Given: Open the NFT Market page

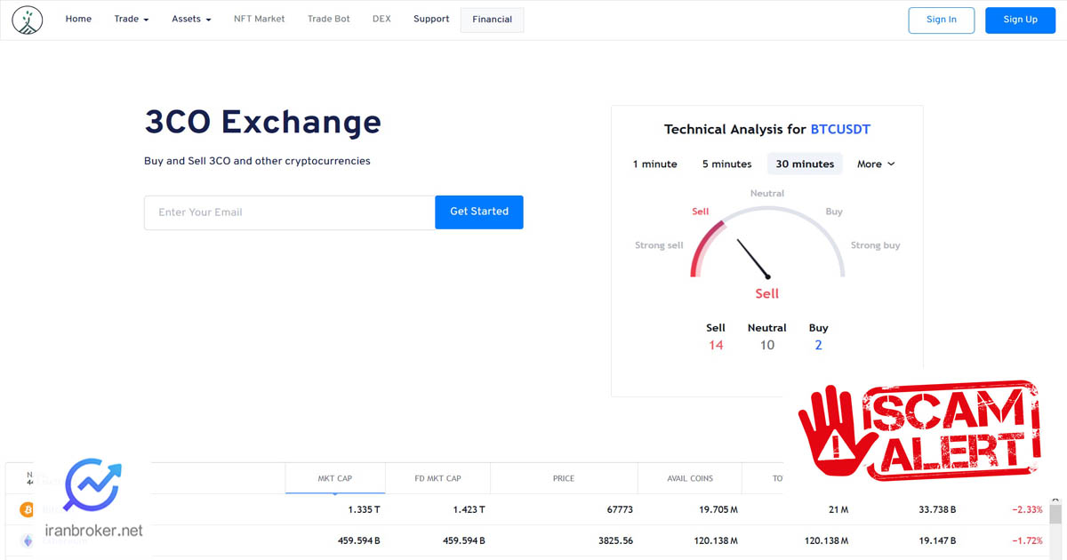Looking at the screenshot, I should point(260,20).
